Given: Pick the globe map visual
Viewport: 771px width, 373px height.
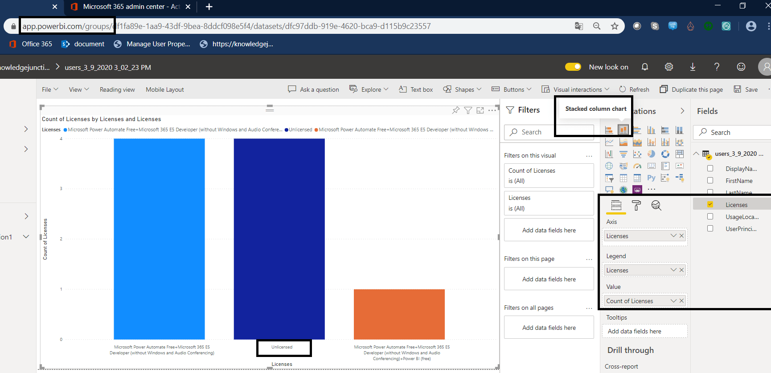Looking at the screenshot, I should point(609,166).
